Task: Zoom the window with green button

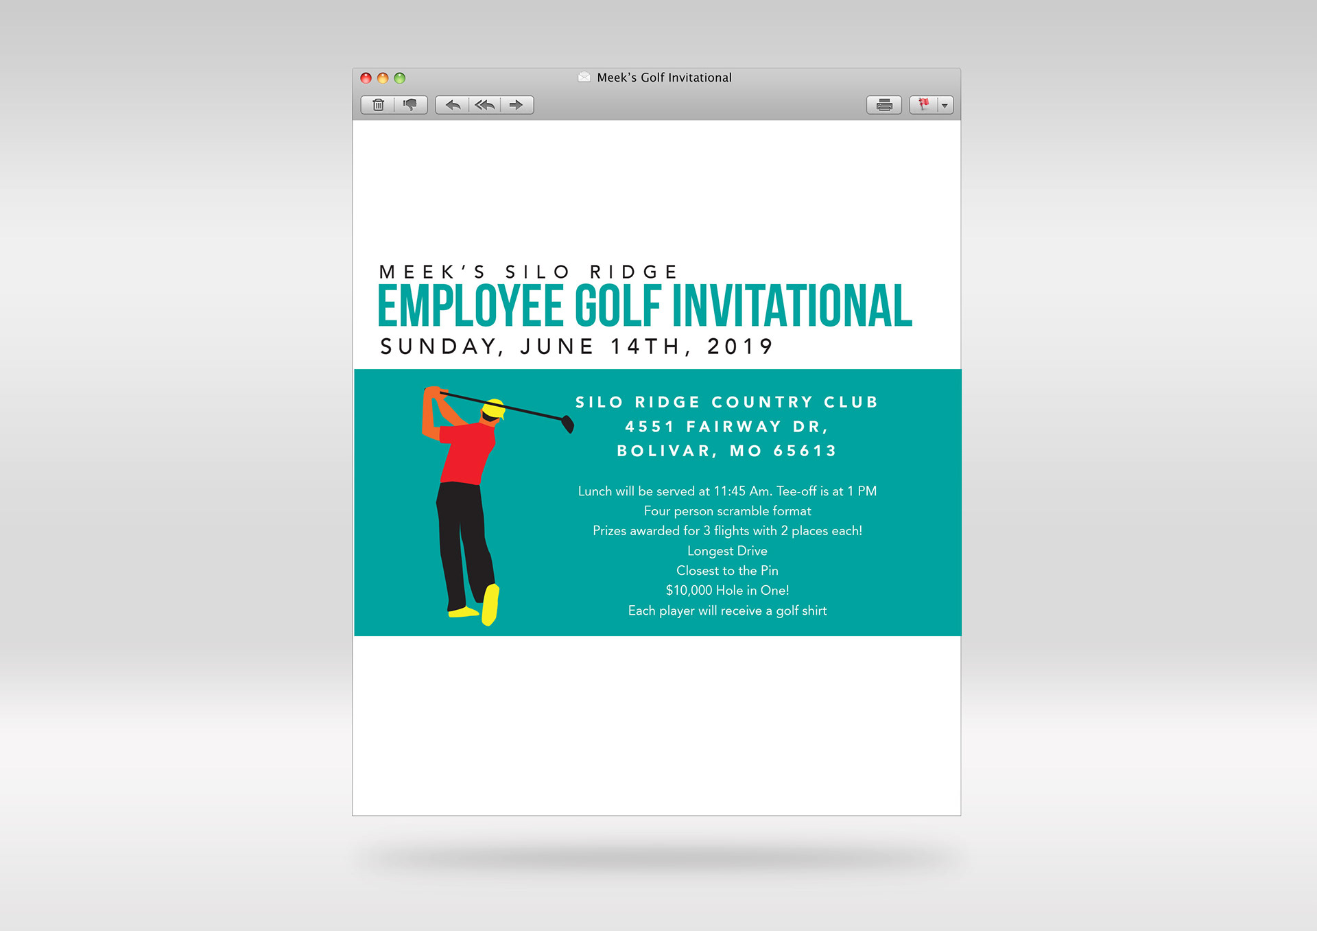Action: [400, 78]
